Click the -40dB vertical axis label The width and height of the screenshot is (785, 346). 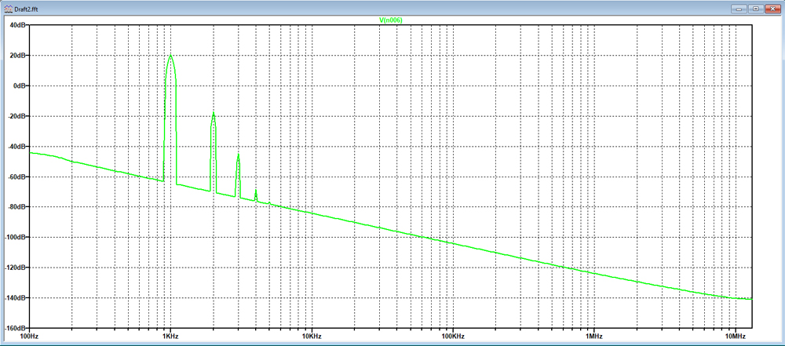click(16, 146)
